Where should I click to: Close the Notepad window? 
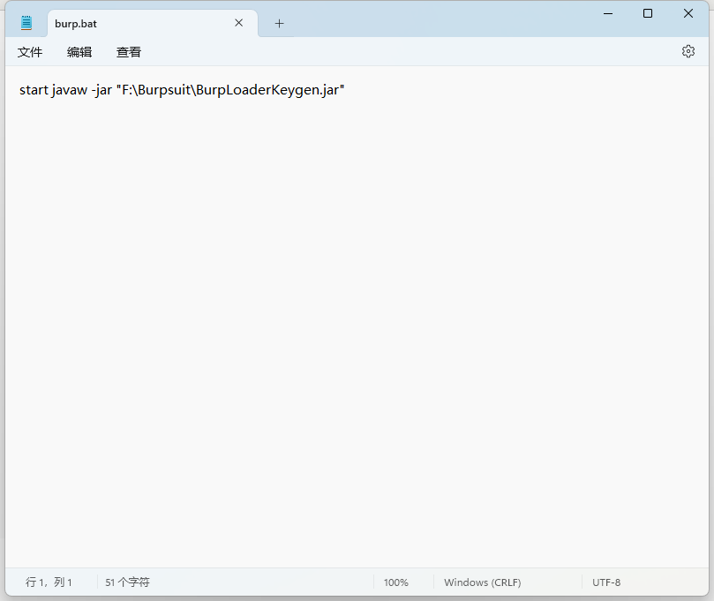(x=688, y=13)
